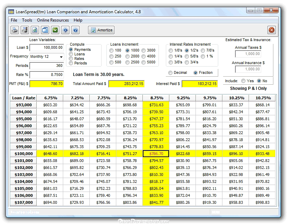Click the $107,000 row header
This screenshot has height=224, width=287.
pyautogui.click(x=23, y=202)
